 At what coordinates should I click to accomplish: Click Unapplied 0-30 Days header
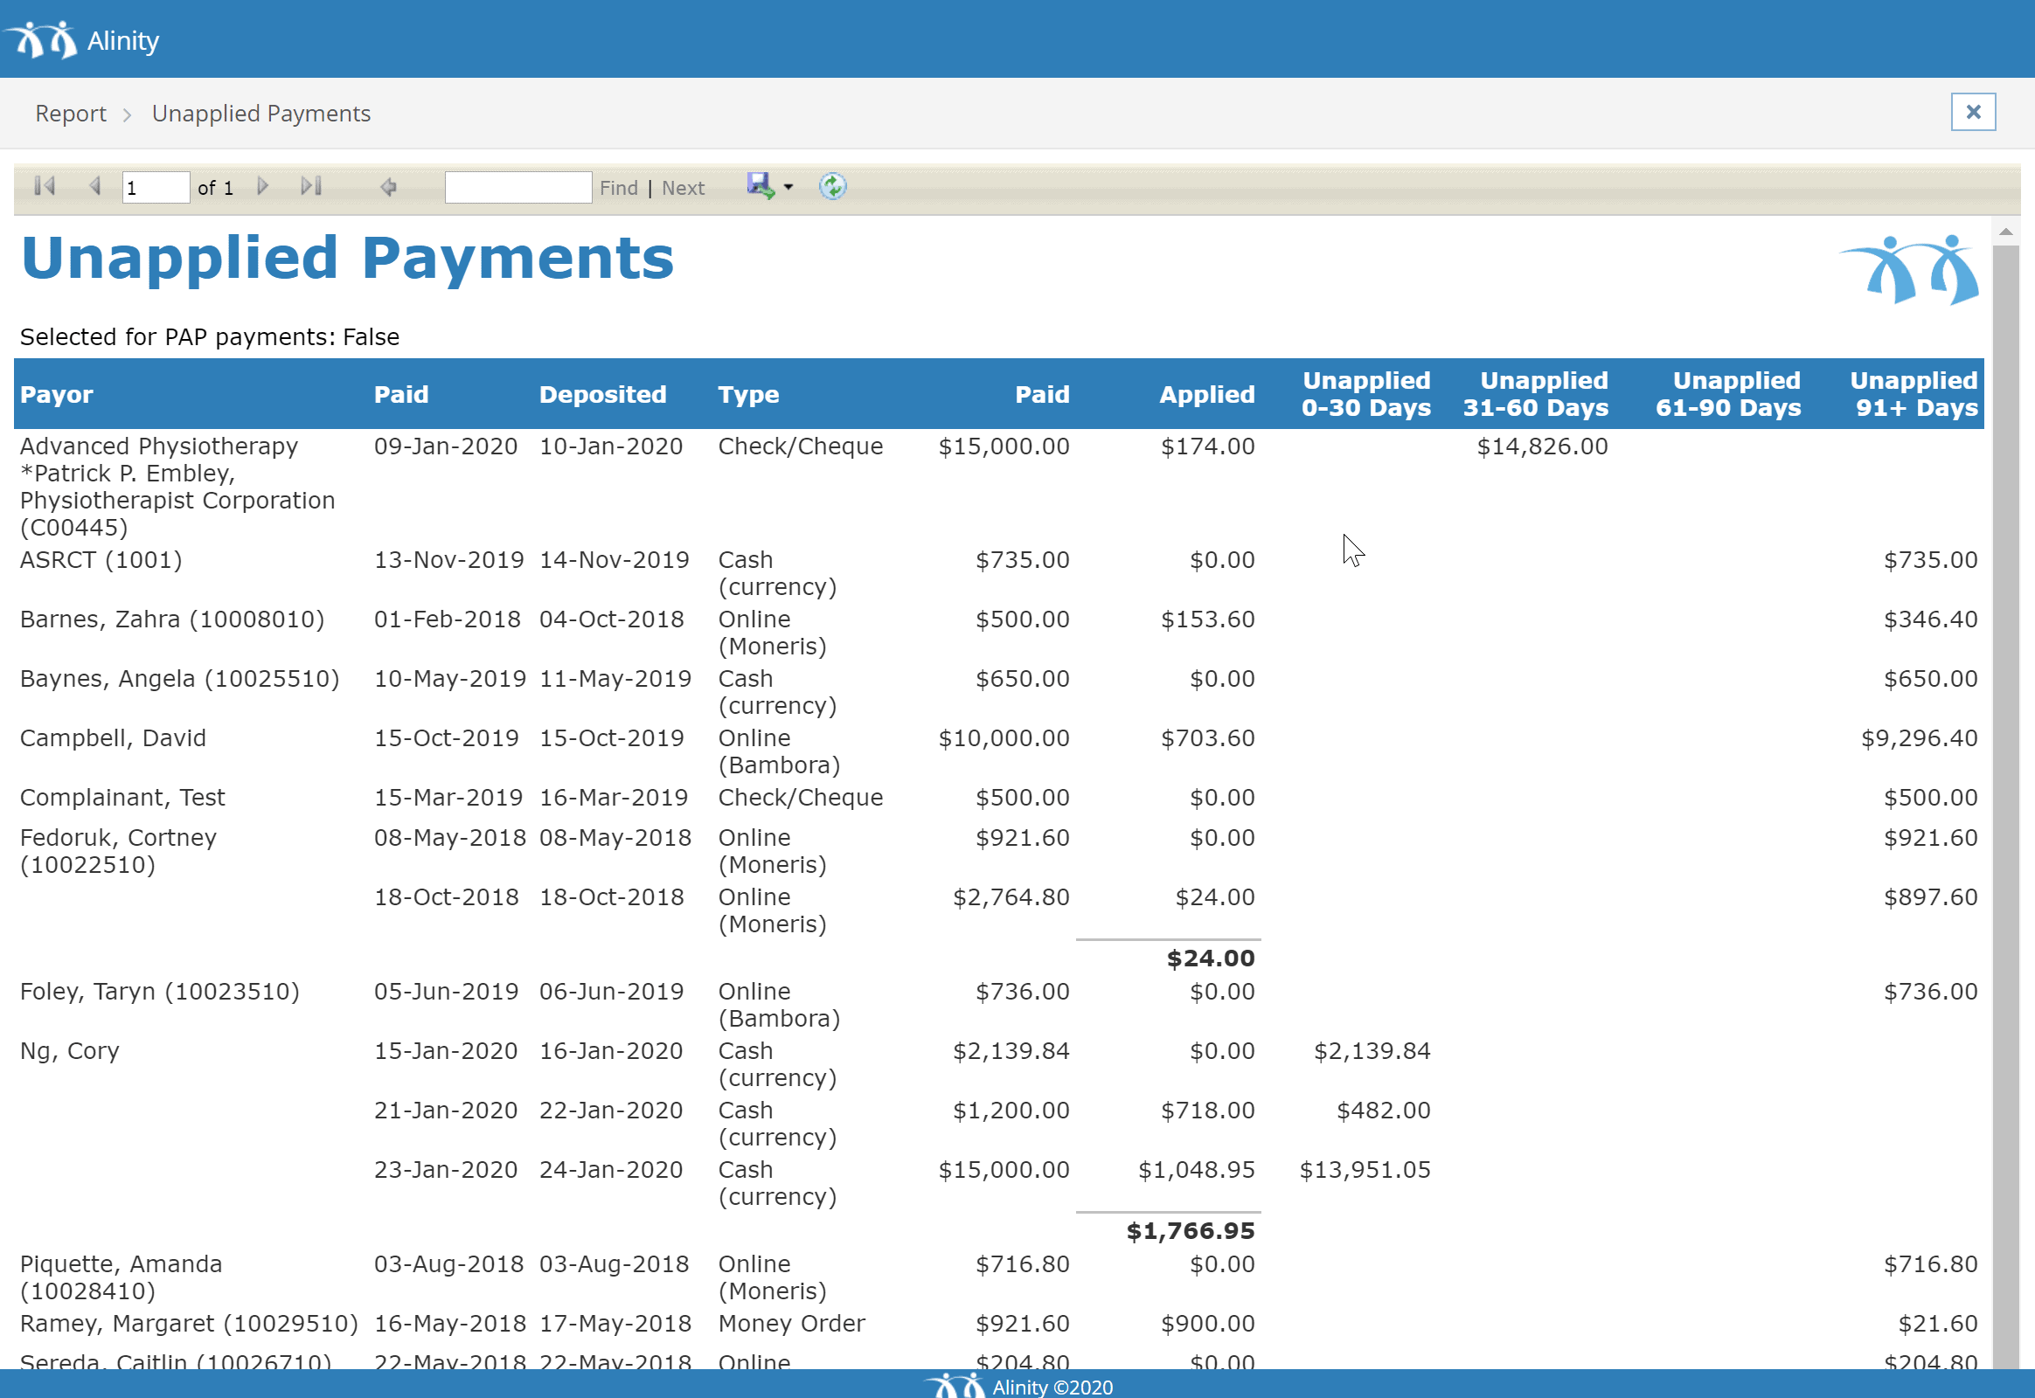tap(1365, 394)
